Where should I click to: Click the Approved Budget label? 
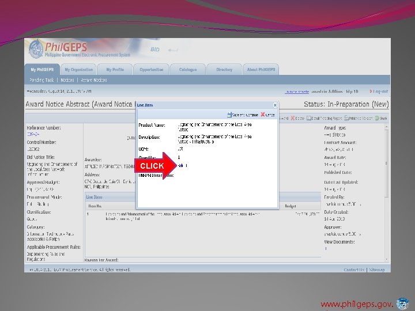pyautogui.click(x=43, y=182)
